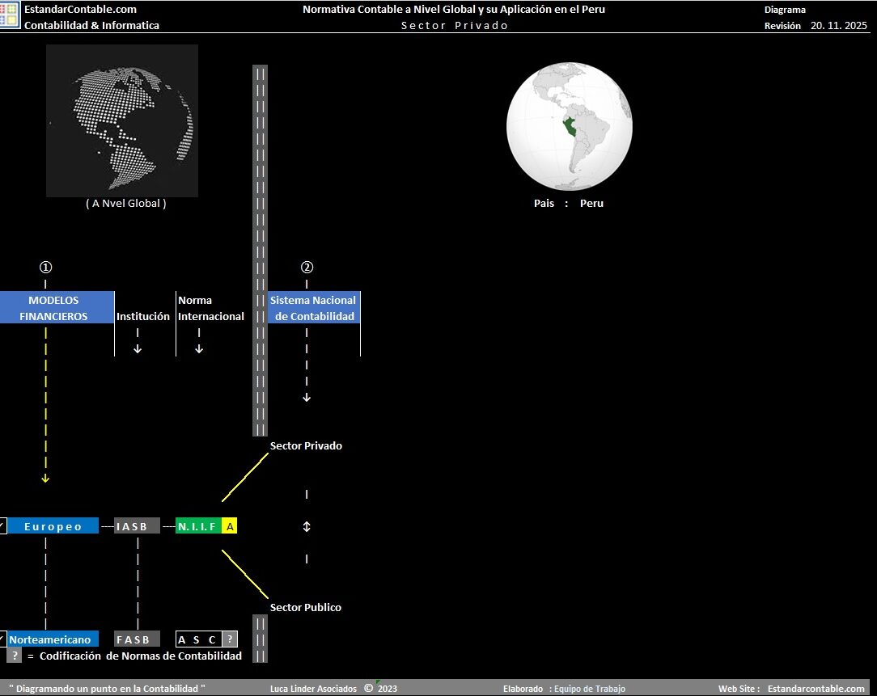This screenshot has height=696, width=877.
Task: Click the up-down arrow between sectors
Action: (307, 526)
